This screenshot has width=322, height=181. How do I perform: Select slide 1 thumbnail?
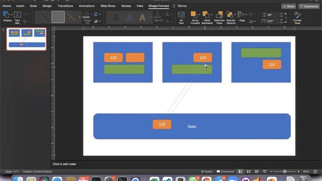point(27,39)
